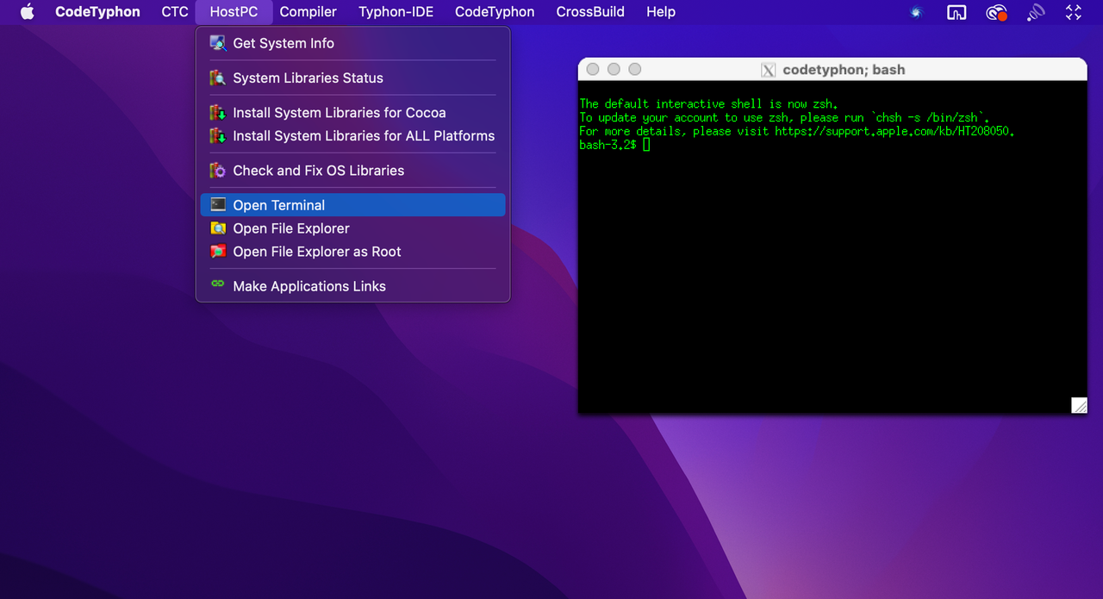This screenshot has height=599, width=1103.
Task: Click the 'default interactive shell' terminal line
Action: coord(707,103)
